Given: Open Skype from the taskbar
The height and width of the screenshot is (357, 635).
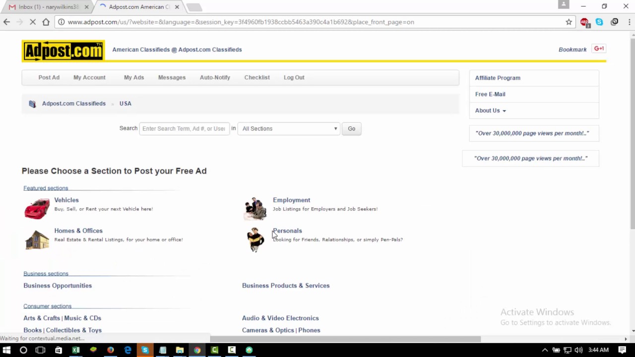Looking at the screenshot, I should tap(145, 350).
